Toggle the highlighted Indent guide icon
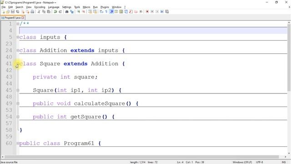 pyautogui.click(x=111, y=11)
